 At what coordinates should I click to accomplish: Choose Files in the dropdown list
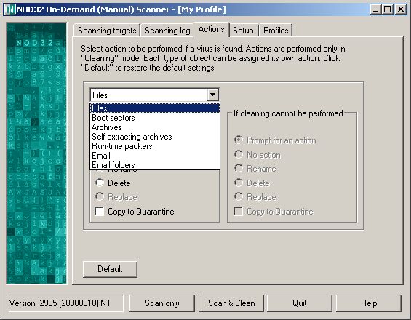(155, 108)
